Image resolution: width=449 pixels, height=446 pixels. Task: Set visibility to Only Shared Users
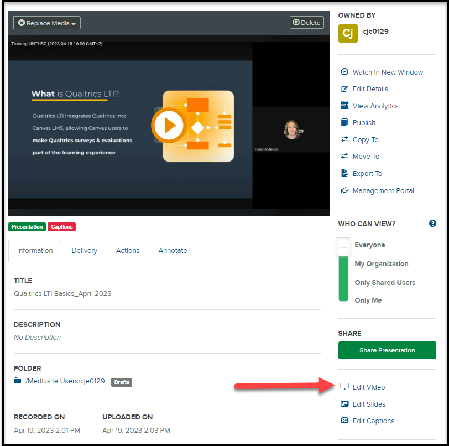[x=385, y=283]
